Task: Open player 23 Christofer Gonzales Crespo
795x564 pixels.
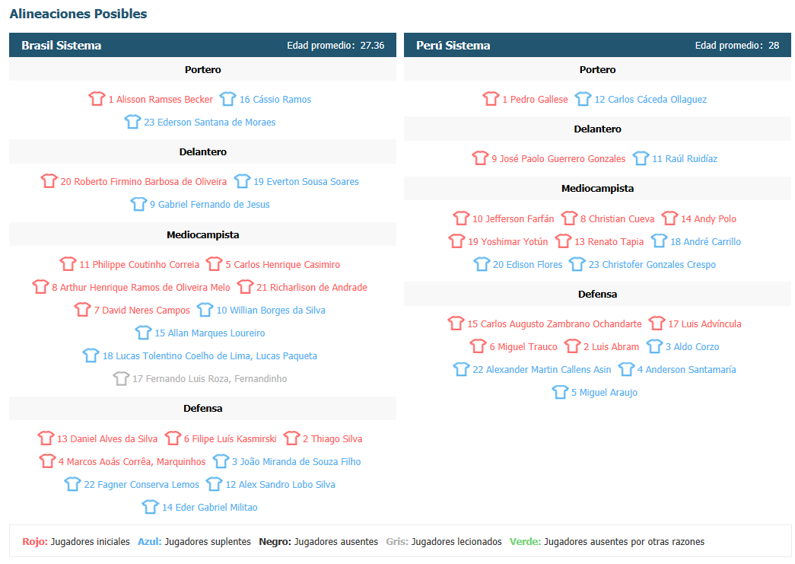Action: [652, 265]
